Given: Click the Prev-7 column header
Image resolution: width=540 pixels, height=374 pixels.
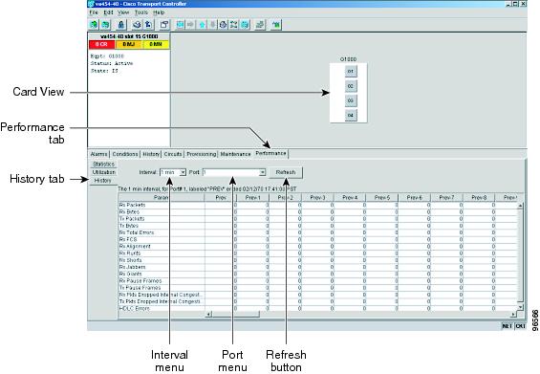Looking at the screenshot, I should click(446, 197).
